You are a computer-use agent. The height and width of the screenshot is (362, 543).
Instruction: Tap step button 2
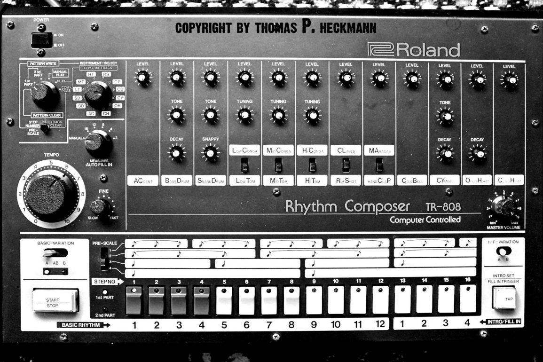[157, 300]
